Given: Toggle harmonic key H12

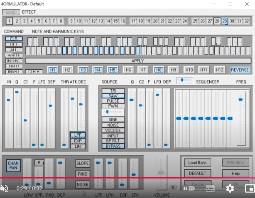Looking at the screenshot, I should pyautogui.click(x=219, y=70).
